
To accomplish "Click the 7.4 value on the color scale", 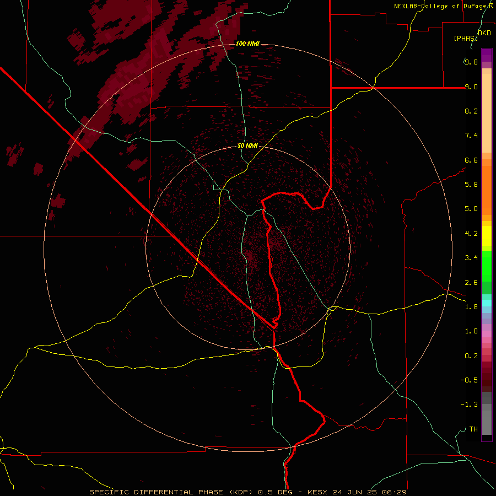I will [471, 136].
